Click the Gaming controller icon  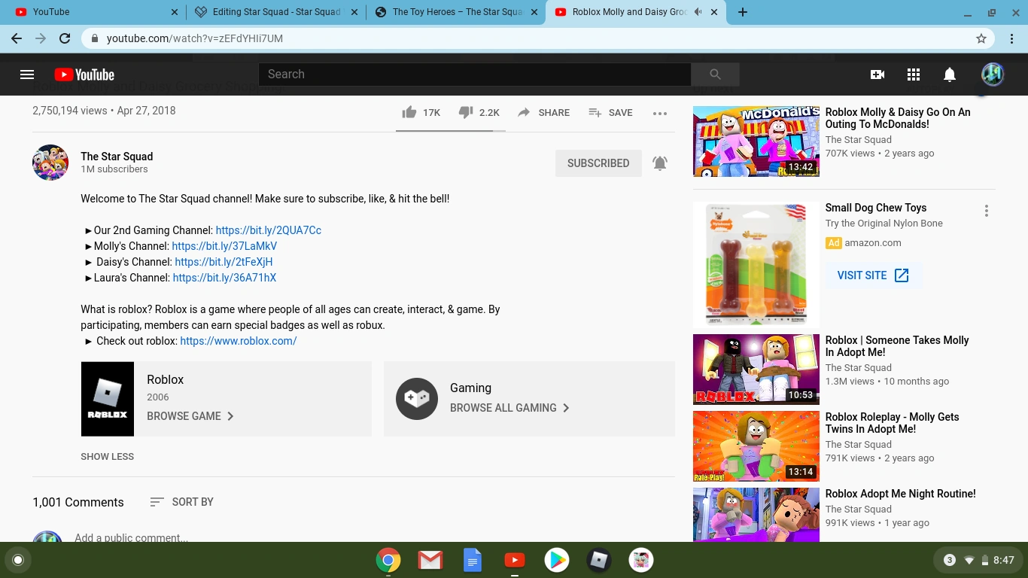[x=417, y=399]
